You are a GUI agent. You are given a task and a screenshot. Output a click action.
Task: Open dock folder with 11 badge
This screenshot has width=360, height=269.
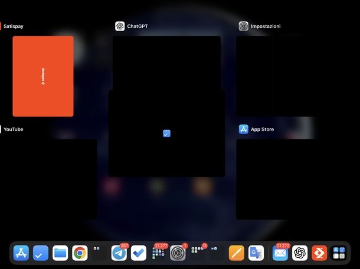coord(198,253)
